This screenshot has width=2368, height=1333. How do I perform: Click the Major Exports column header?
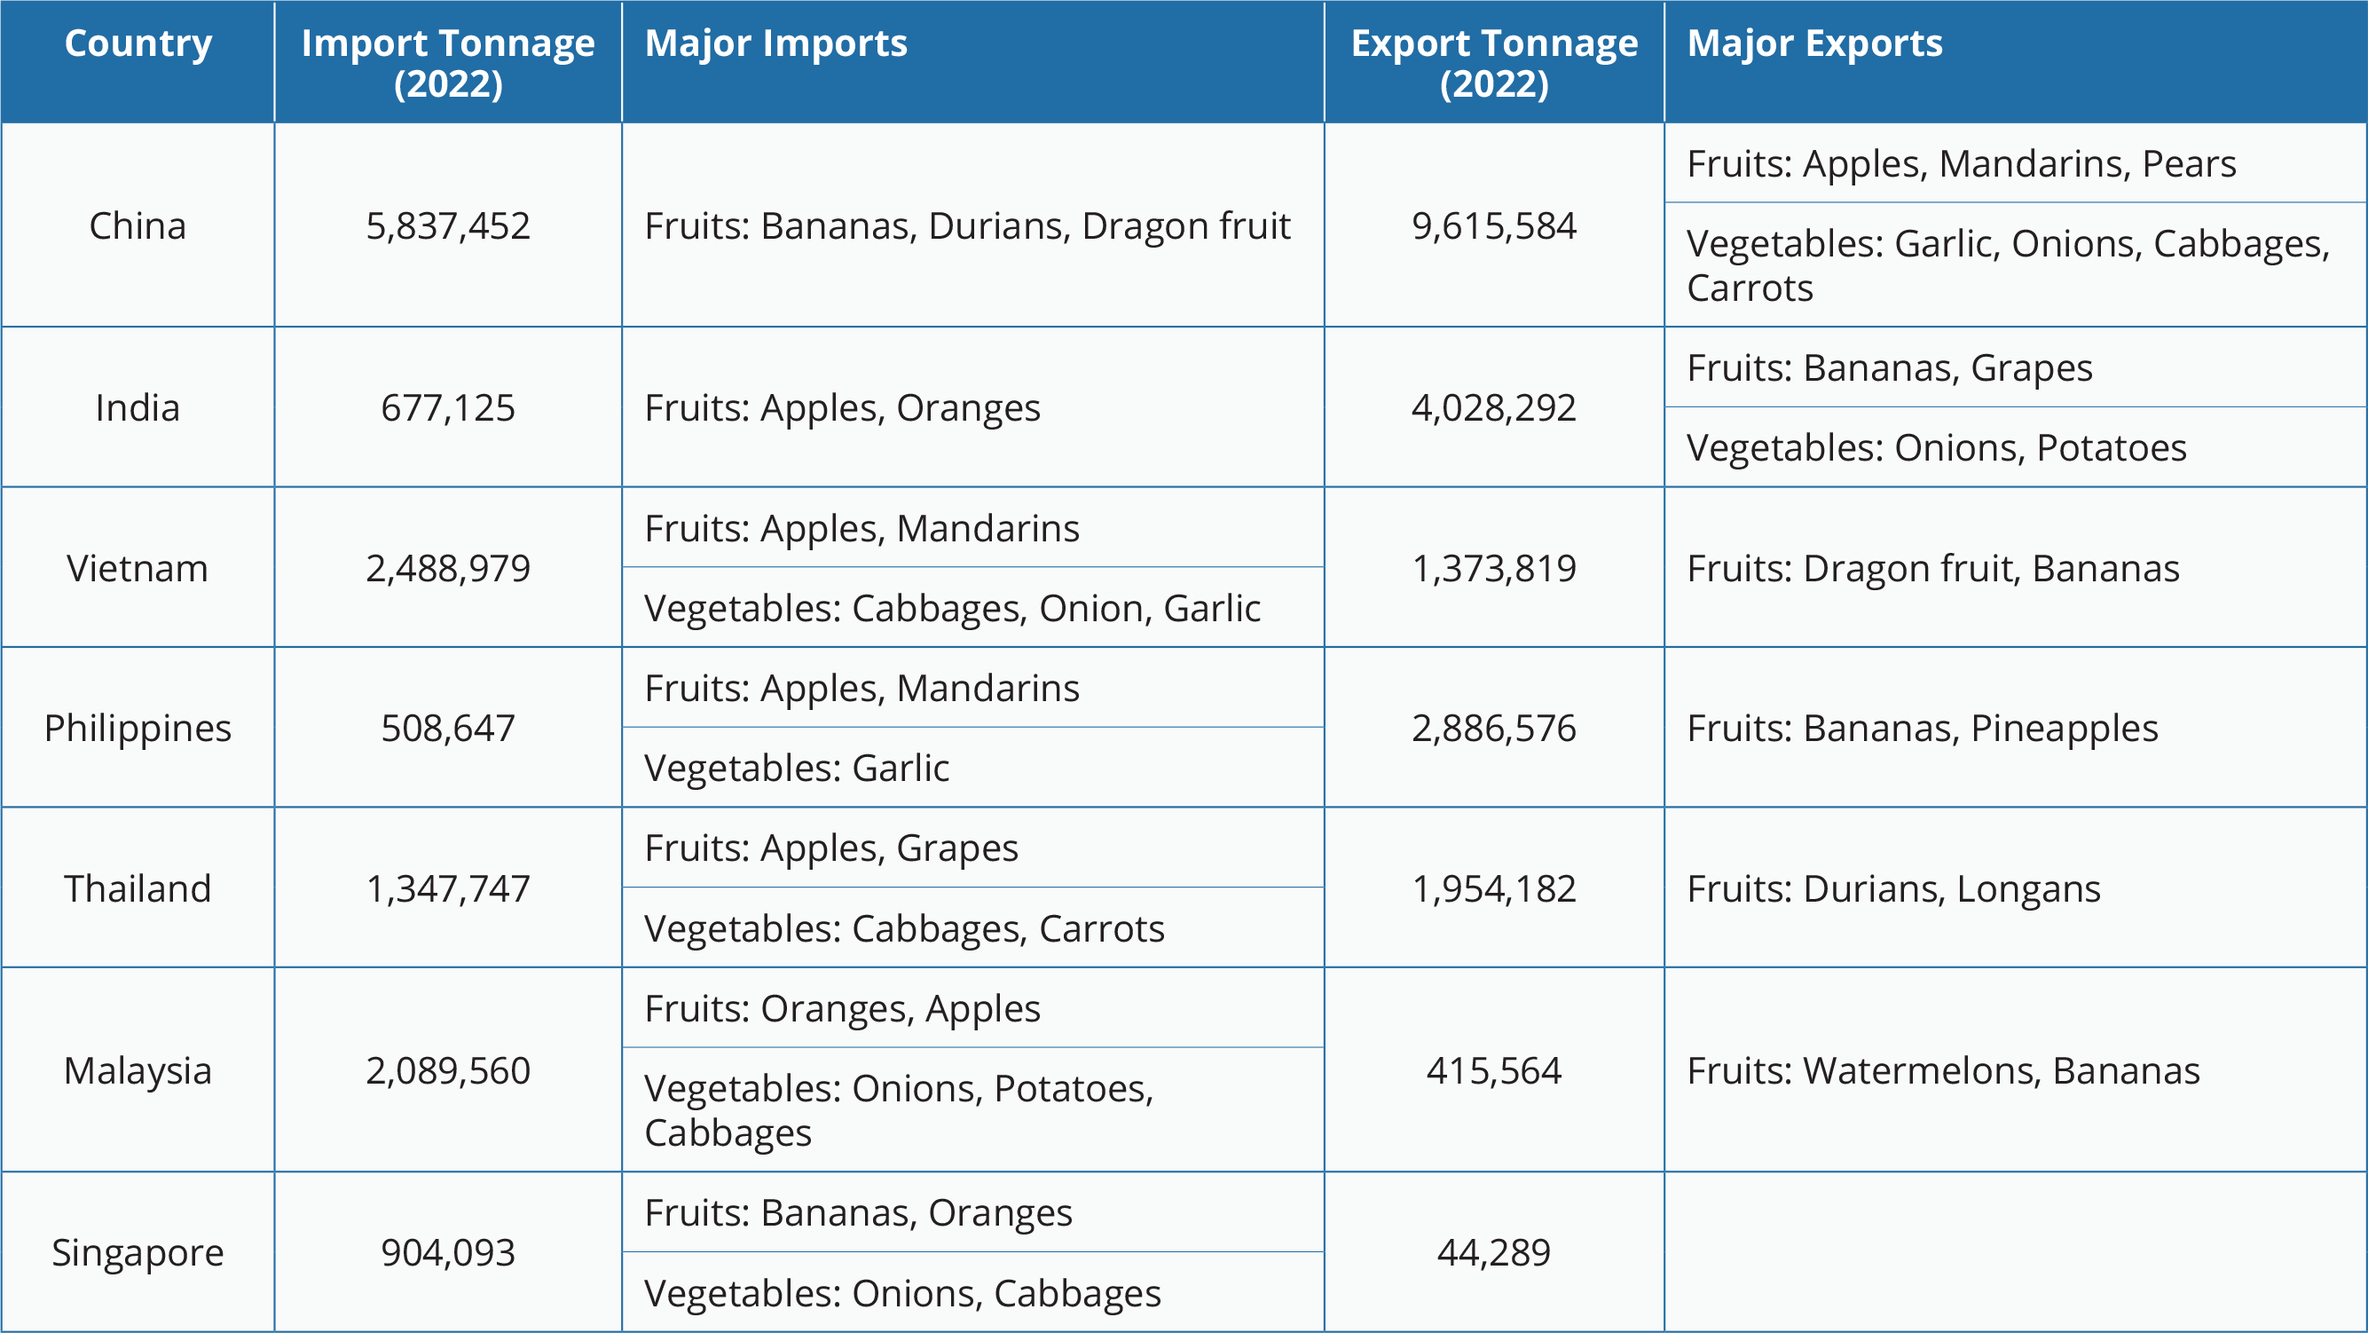point(1814,44)
